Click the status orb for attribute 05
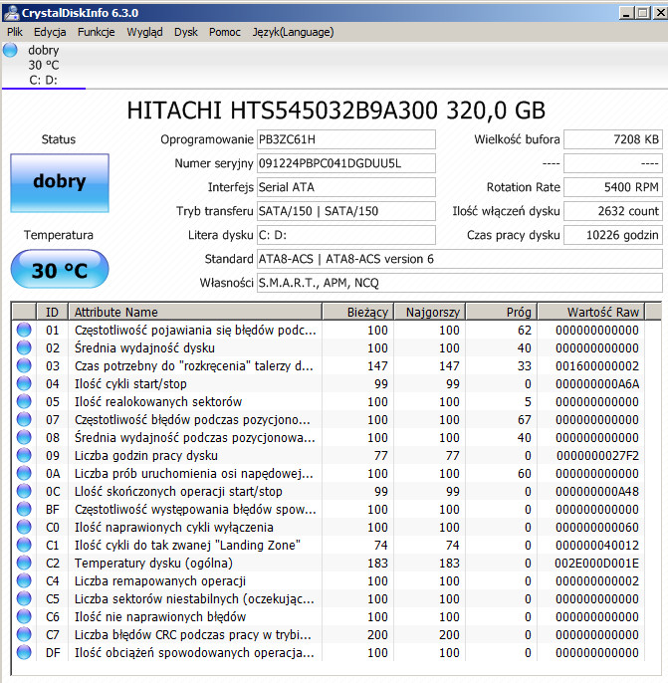The width and height of the screenshot is (668, 683). (x=24, y=401)
